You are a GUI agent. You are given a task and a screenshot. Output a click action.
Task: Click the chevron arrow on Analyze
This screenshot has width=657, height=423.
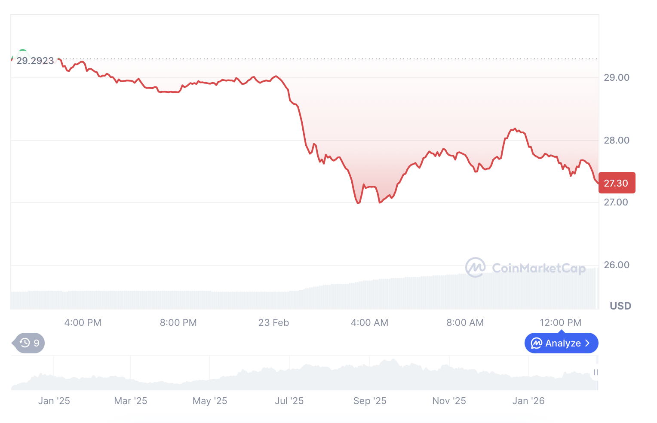[x=587, y=343]
